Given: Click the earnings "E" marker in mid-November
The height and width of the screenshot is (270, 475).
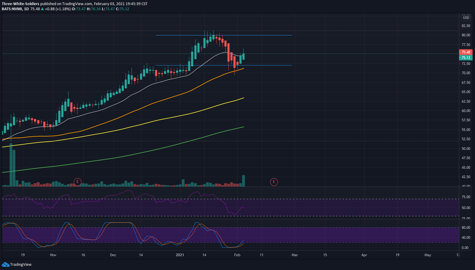Looking at the screenshot, I should click(78, 182).
